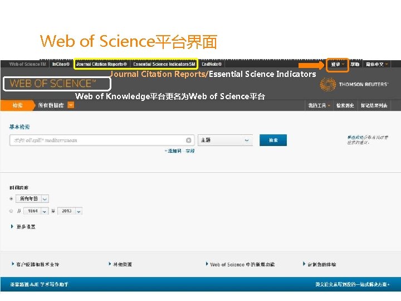Open the 所有年份 dropdown
The image size is (401, 301).
[x=32, y=198]
